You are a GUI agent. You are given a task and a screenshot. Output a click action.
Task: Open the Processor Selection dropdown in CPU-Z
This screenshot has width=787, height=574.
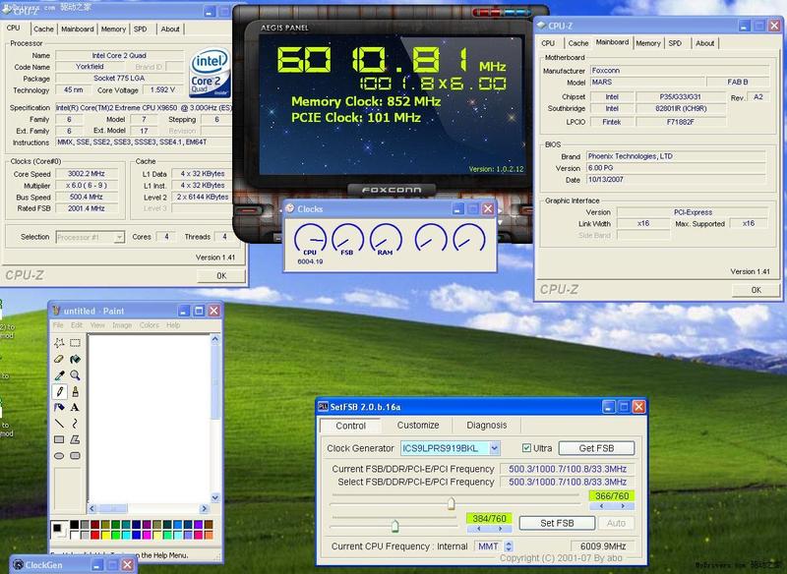pos(119,237)
